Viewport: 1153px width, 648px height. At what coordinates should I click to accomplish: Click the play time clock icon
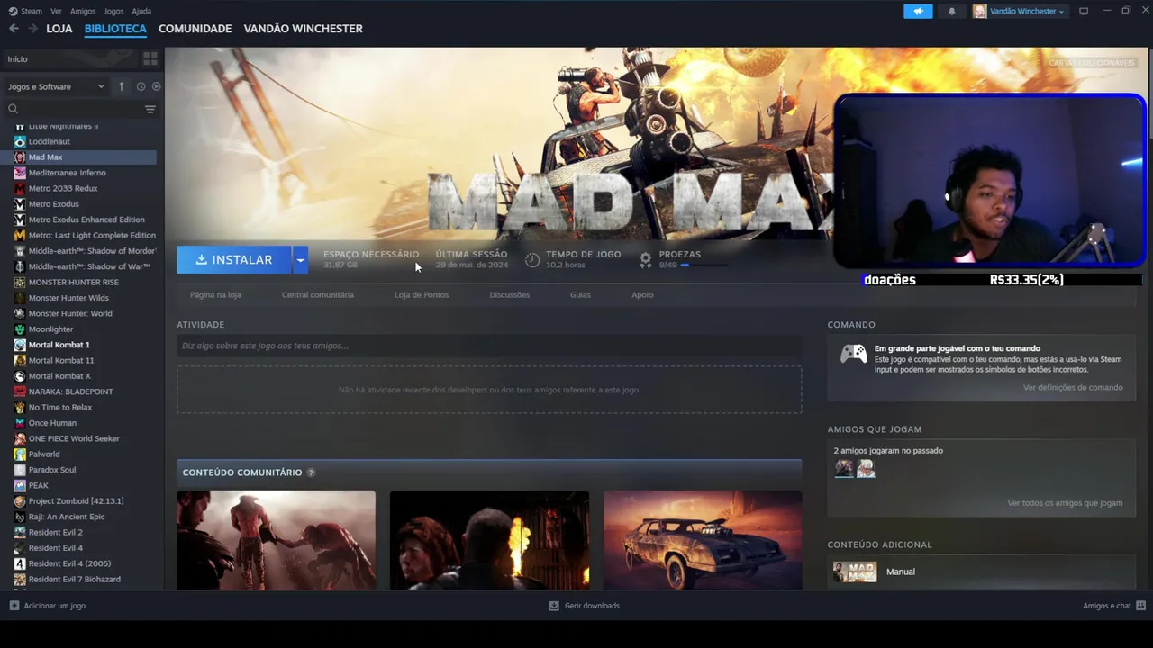click(532, 259)
